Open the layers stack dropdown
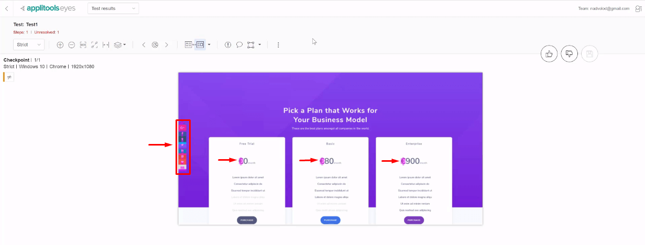The height and width of the screenshot is (245, 645). pyautogui.click(x=119, y=45)
